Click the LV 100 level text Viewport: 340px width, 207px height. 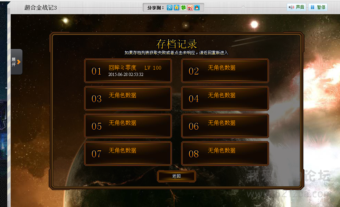point(153,68)
